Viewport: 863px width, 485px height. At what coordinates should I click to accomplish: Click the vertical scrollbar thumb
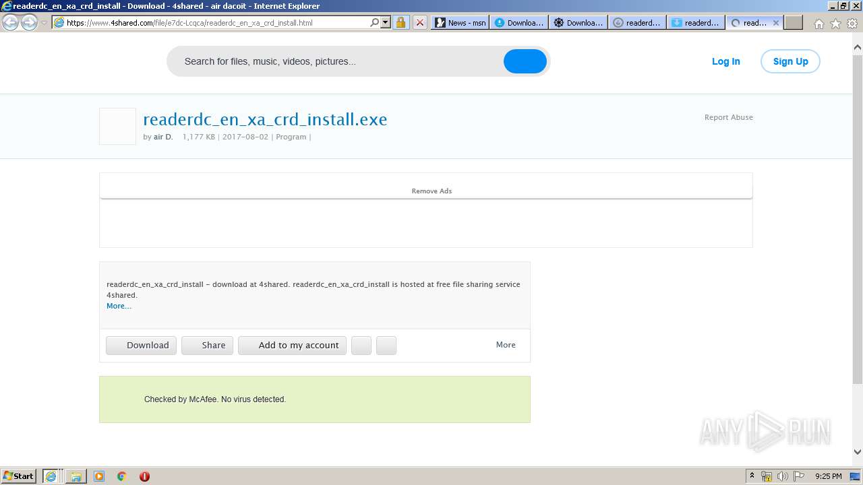[857, 219]
